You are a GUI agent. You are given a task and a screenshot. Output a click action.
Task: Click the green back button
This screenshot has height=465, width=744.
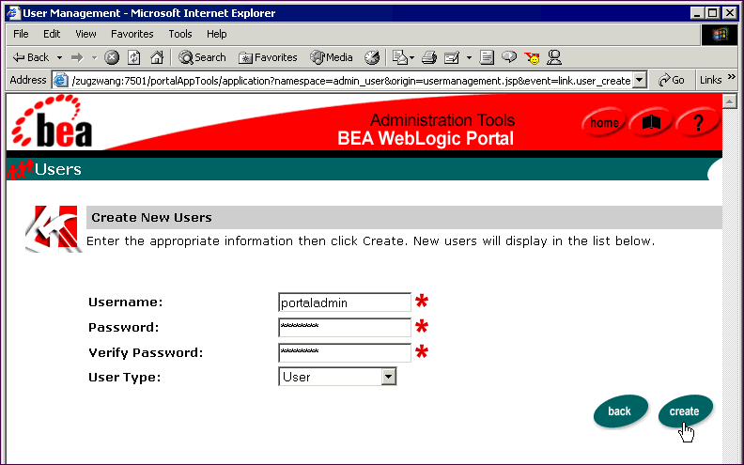tap(620, 411)
